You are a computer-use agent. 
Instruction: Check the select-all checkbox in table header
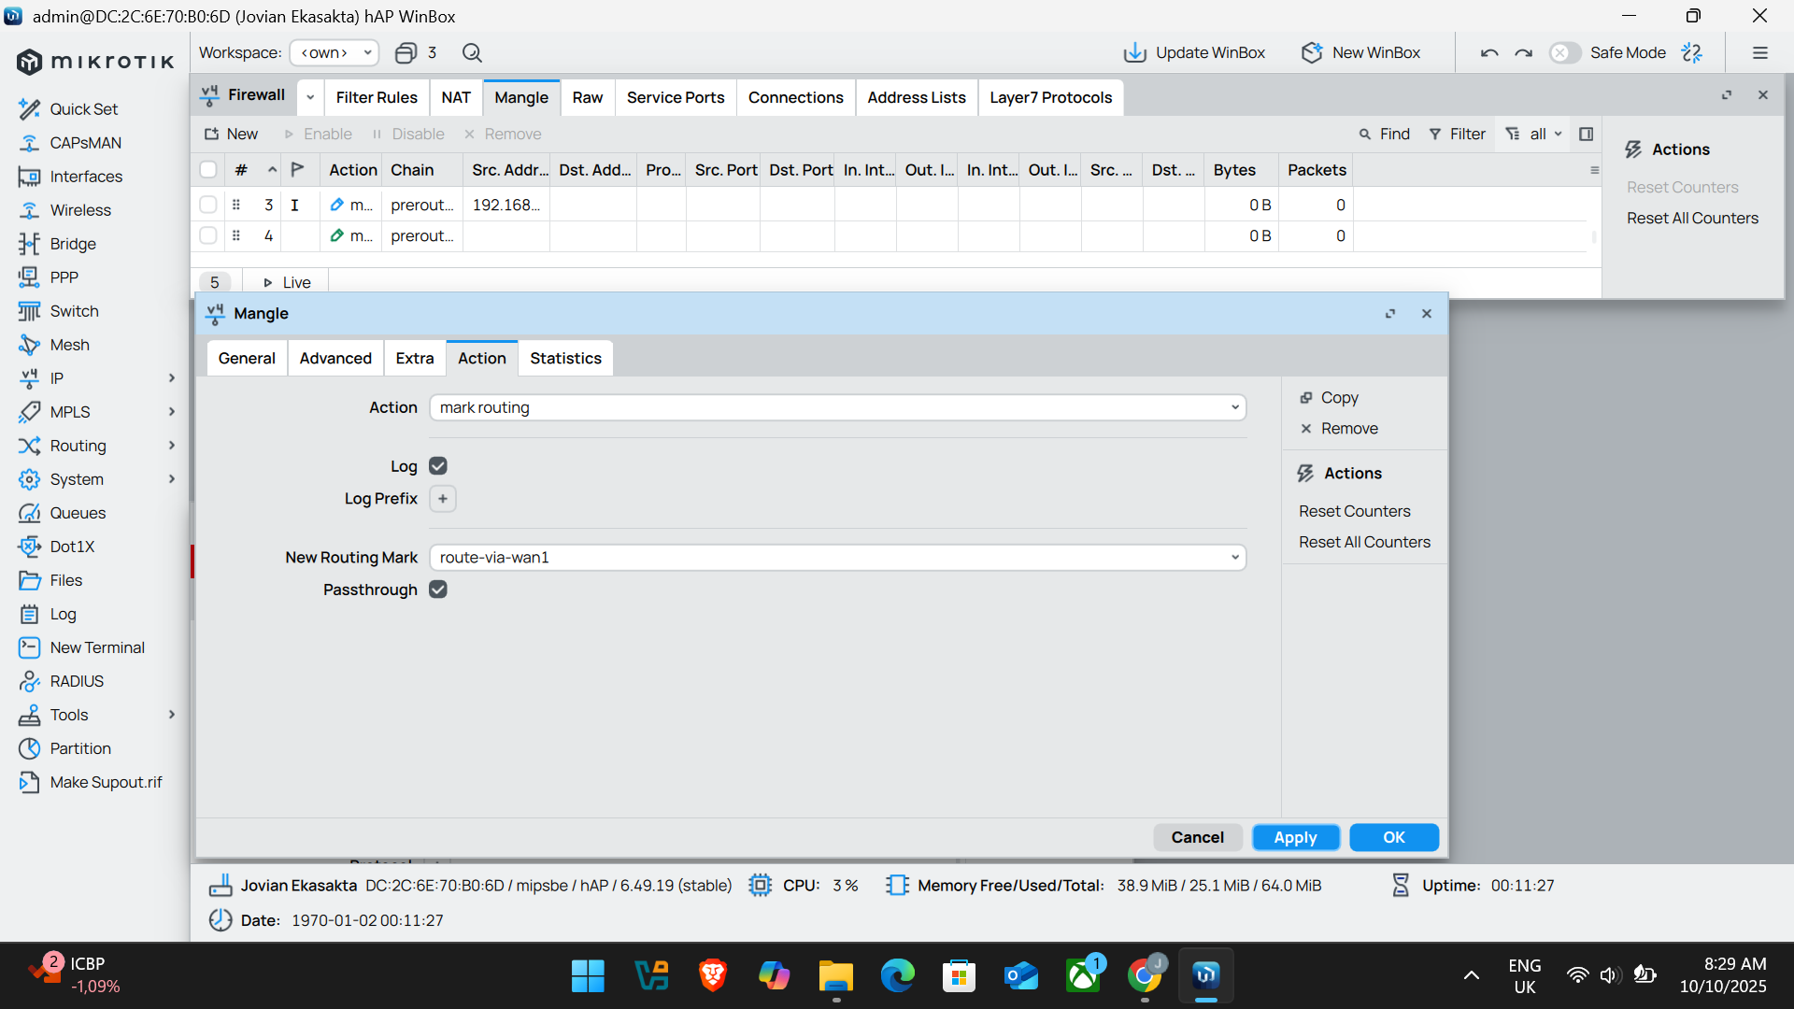(208, 170)
